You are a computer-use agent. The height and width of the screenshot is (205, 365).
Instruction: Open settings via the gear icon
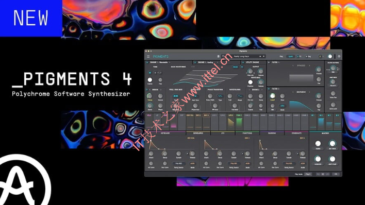click(x=339, y=56)
